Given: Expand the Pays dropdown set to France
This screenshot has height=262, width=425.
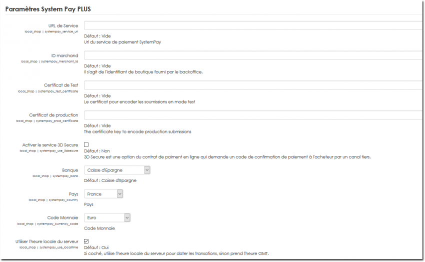Looking at the screenshot, I should tap(103, 194).
